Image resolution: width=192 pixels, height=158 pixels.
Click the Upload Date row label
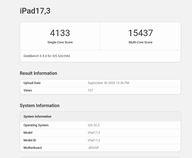pos(32,83)
